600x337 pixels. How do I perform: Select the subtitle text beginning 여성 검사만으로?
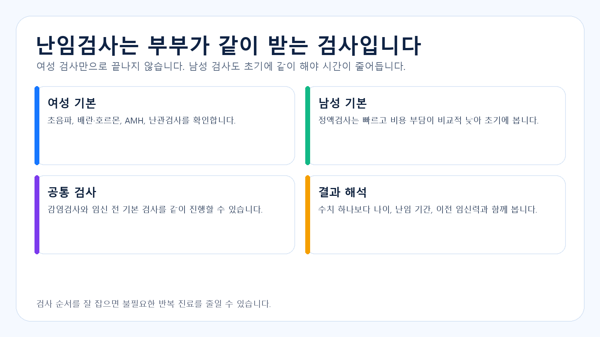(221, 66)
